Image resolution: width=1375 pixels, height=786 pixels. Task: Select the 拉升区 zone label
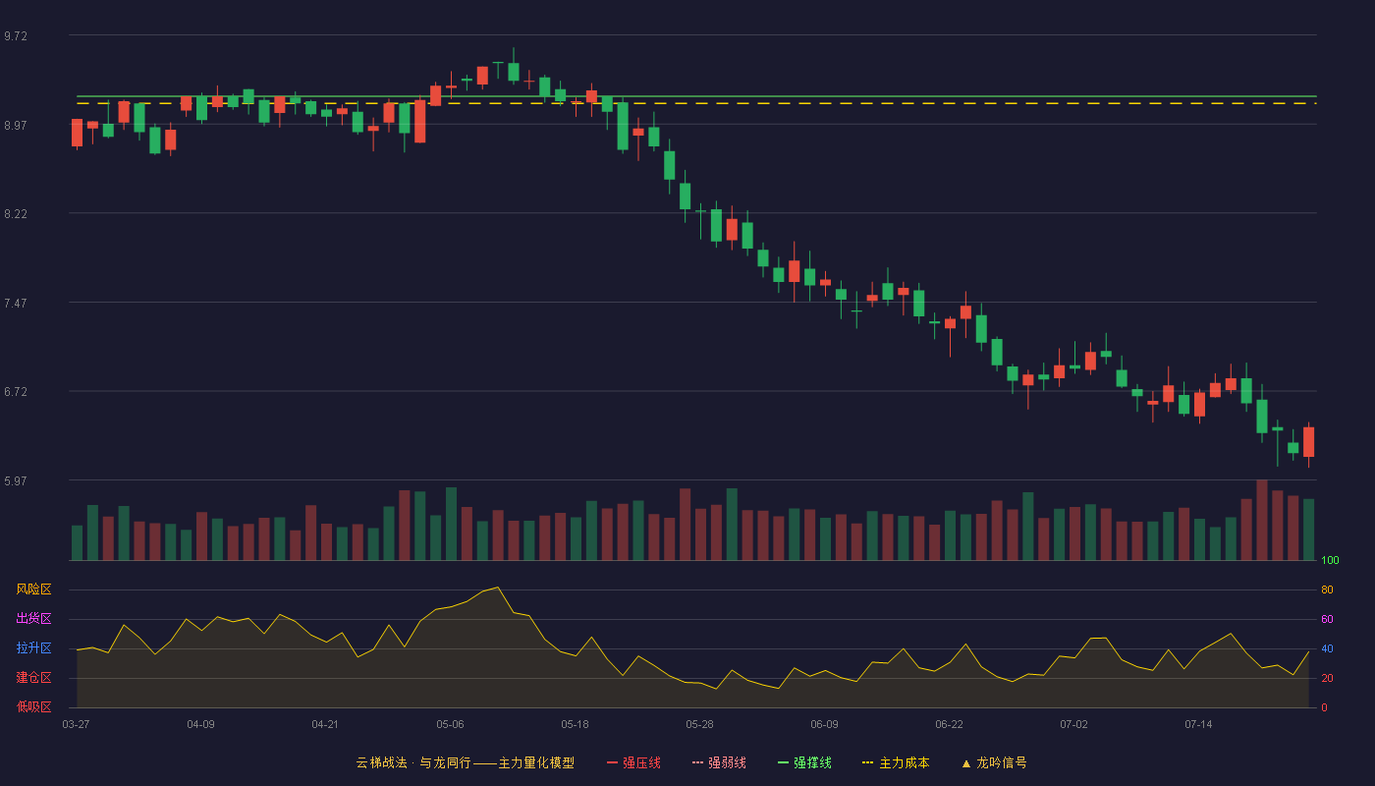tap(34, 648)
